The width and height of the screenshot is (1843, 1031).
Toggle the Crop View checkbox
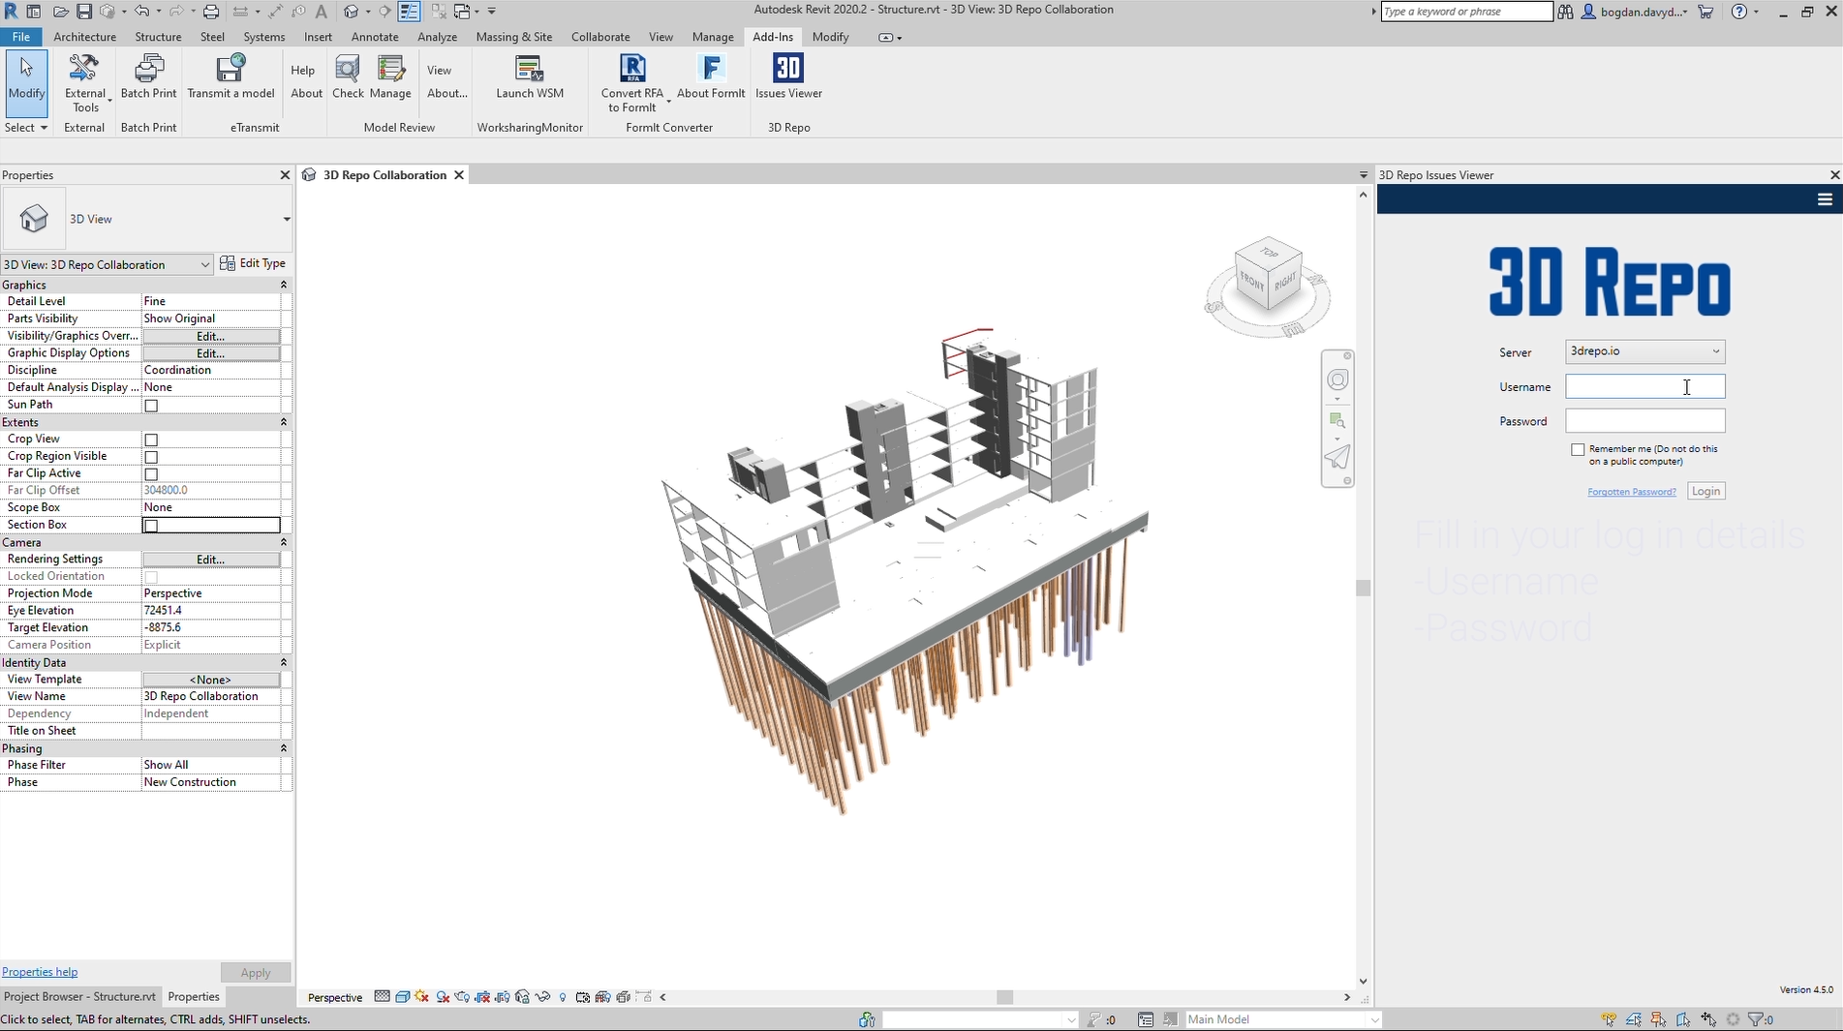(151, 440)
